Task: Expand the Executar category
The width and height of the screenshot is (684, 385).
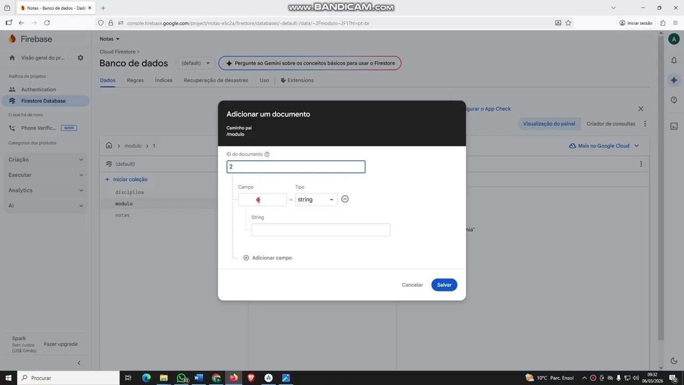Action: pos(46,175)
